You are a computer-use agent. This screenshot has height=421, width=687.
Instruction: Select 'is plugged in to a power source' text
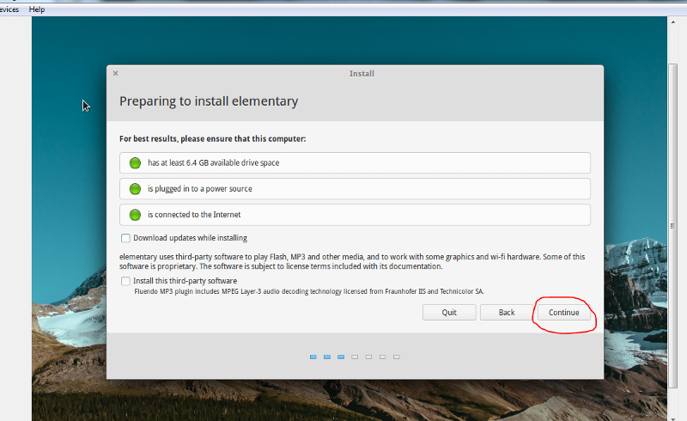(200, 188)
